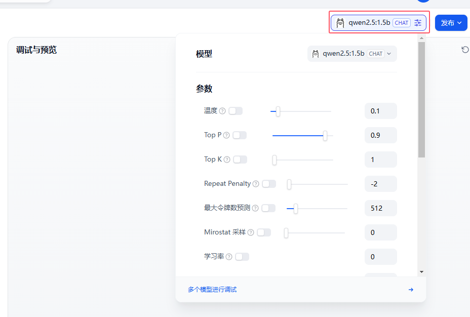Enable the 温度 toggle switch
The height and width of the screenshot is (317, 470).
click(x=236, y=111)
